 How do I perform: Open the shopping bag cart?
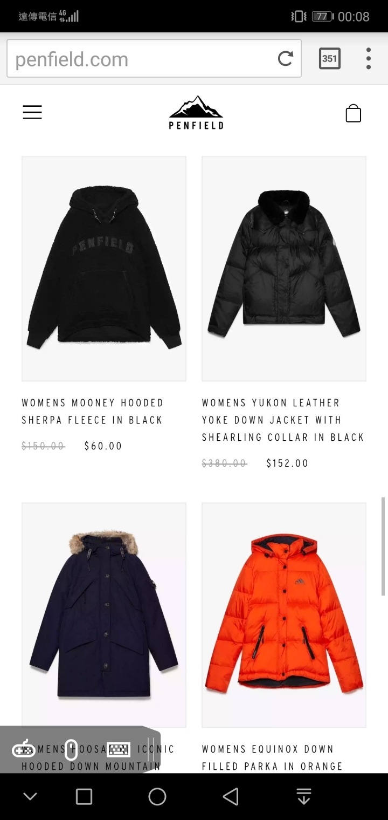coord(353,113)
